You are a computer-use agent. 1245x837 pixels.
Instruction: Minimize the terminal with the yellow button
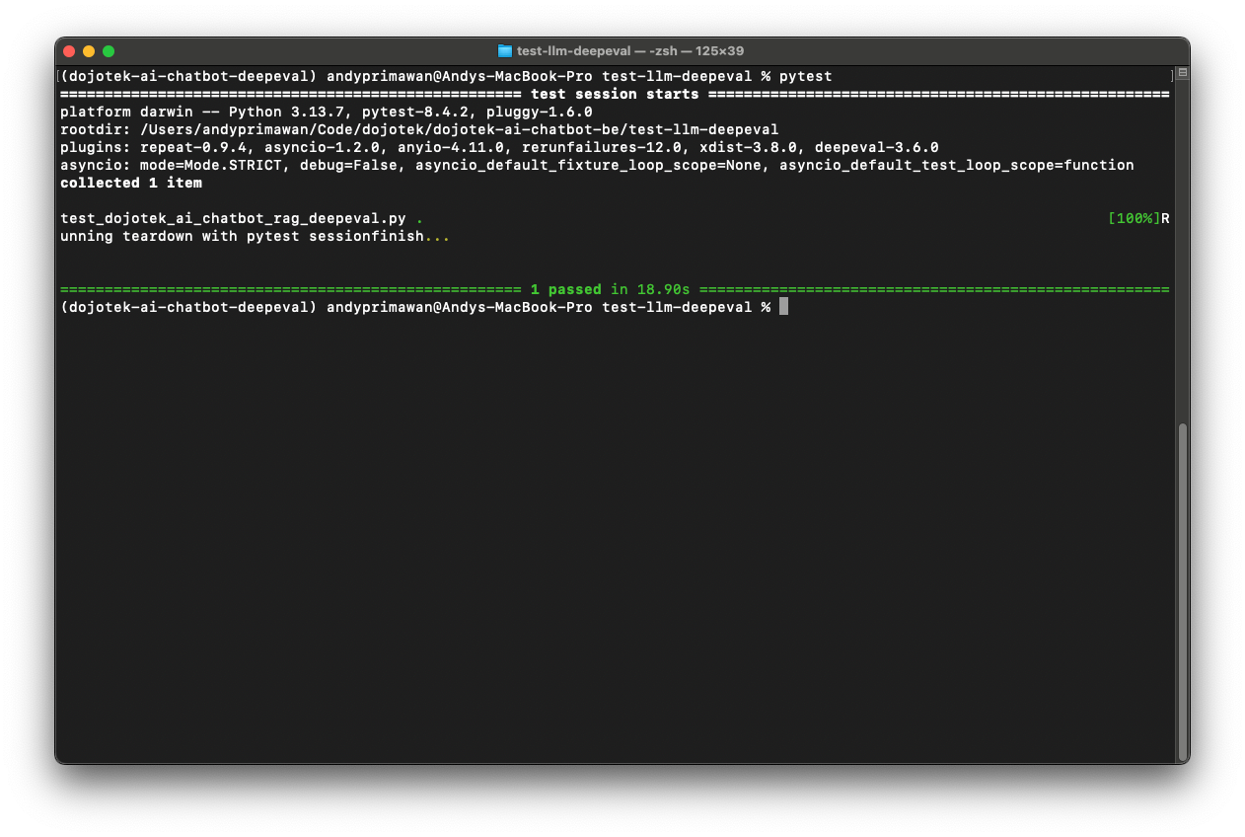89,51
